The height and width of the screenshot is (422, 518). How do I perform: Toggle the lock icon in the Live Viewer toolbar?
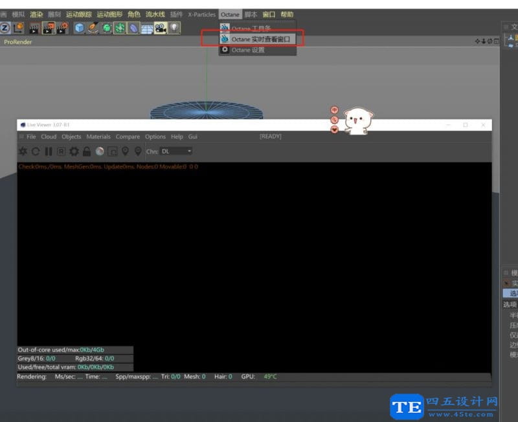pos(87,151)
